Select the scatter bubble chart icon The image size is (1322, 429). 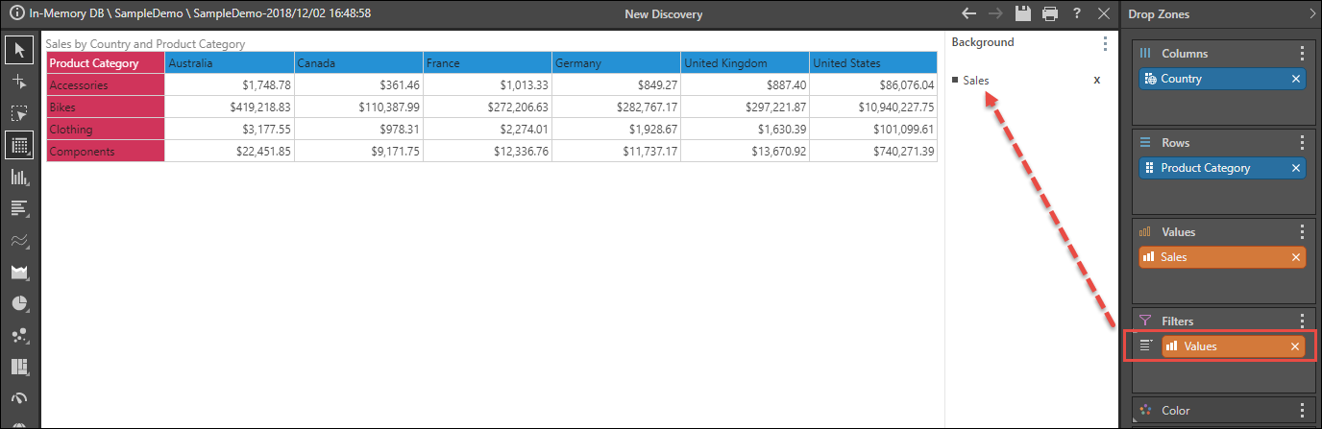tap(18, 335)
